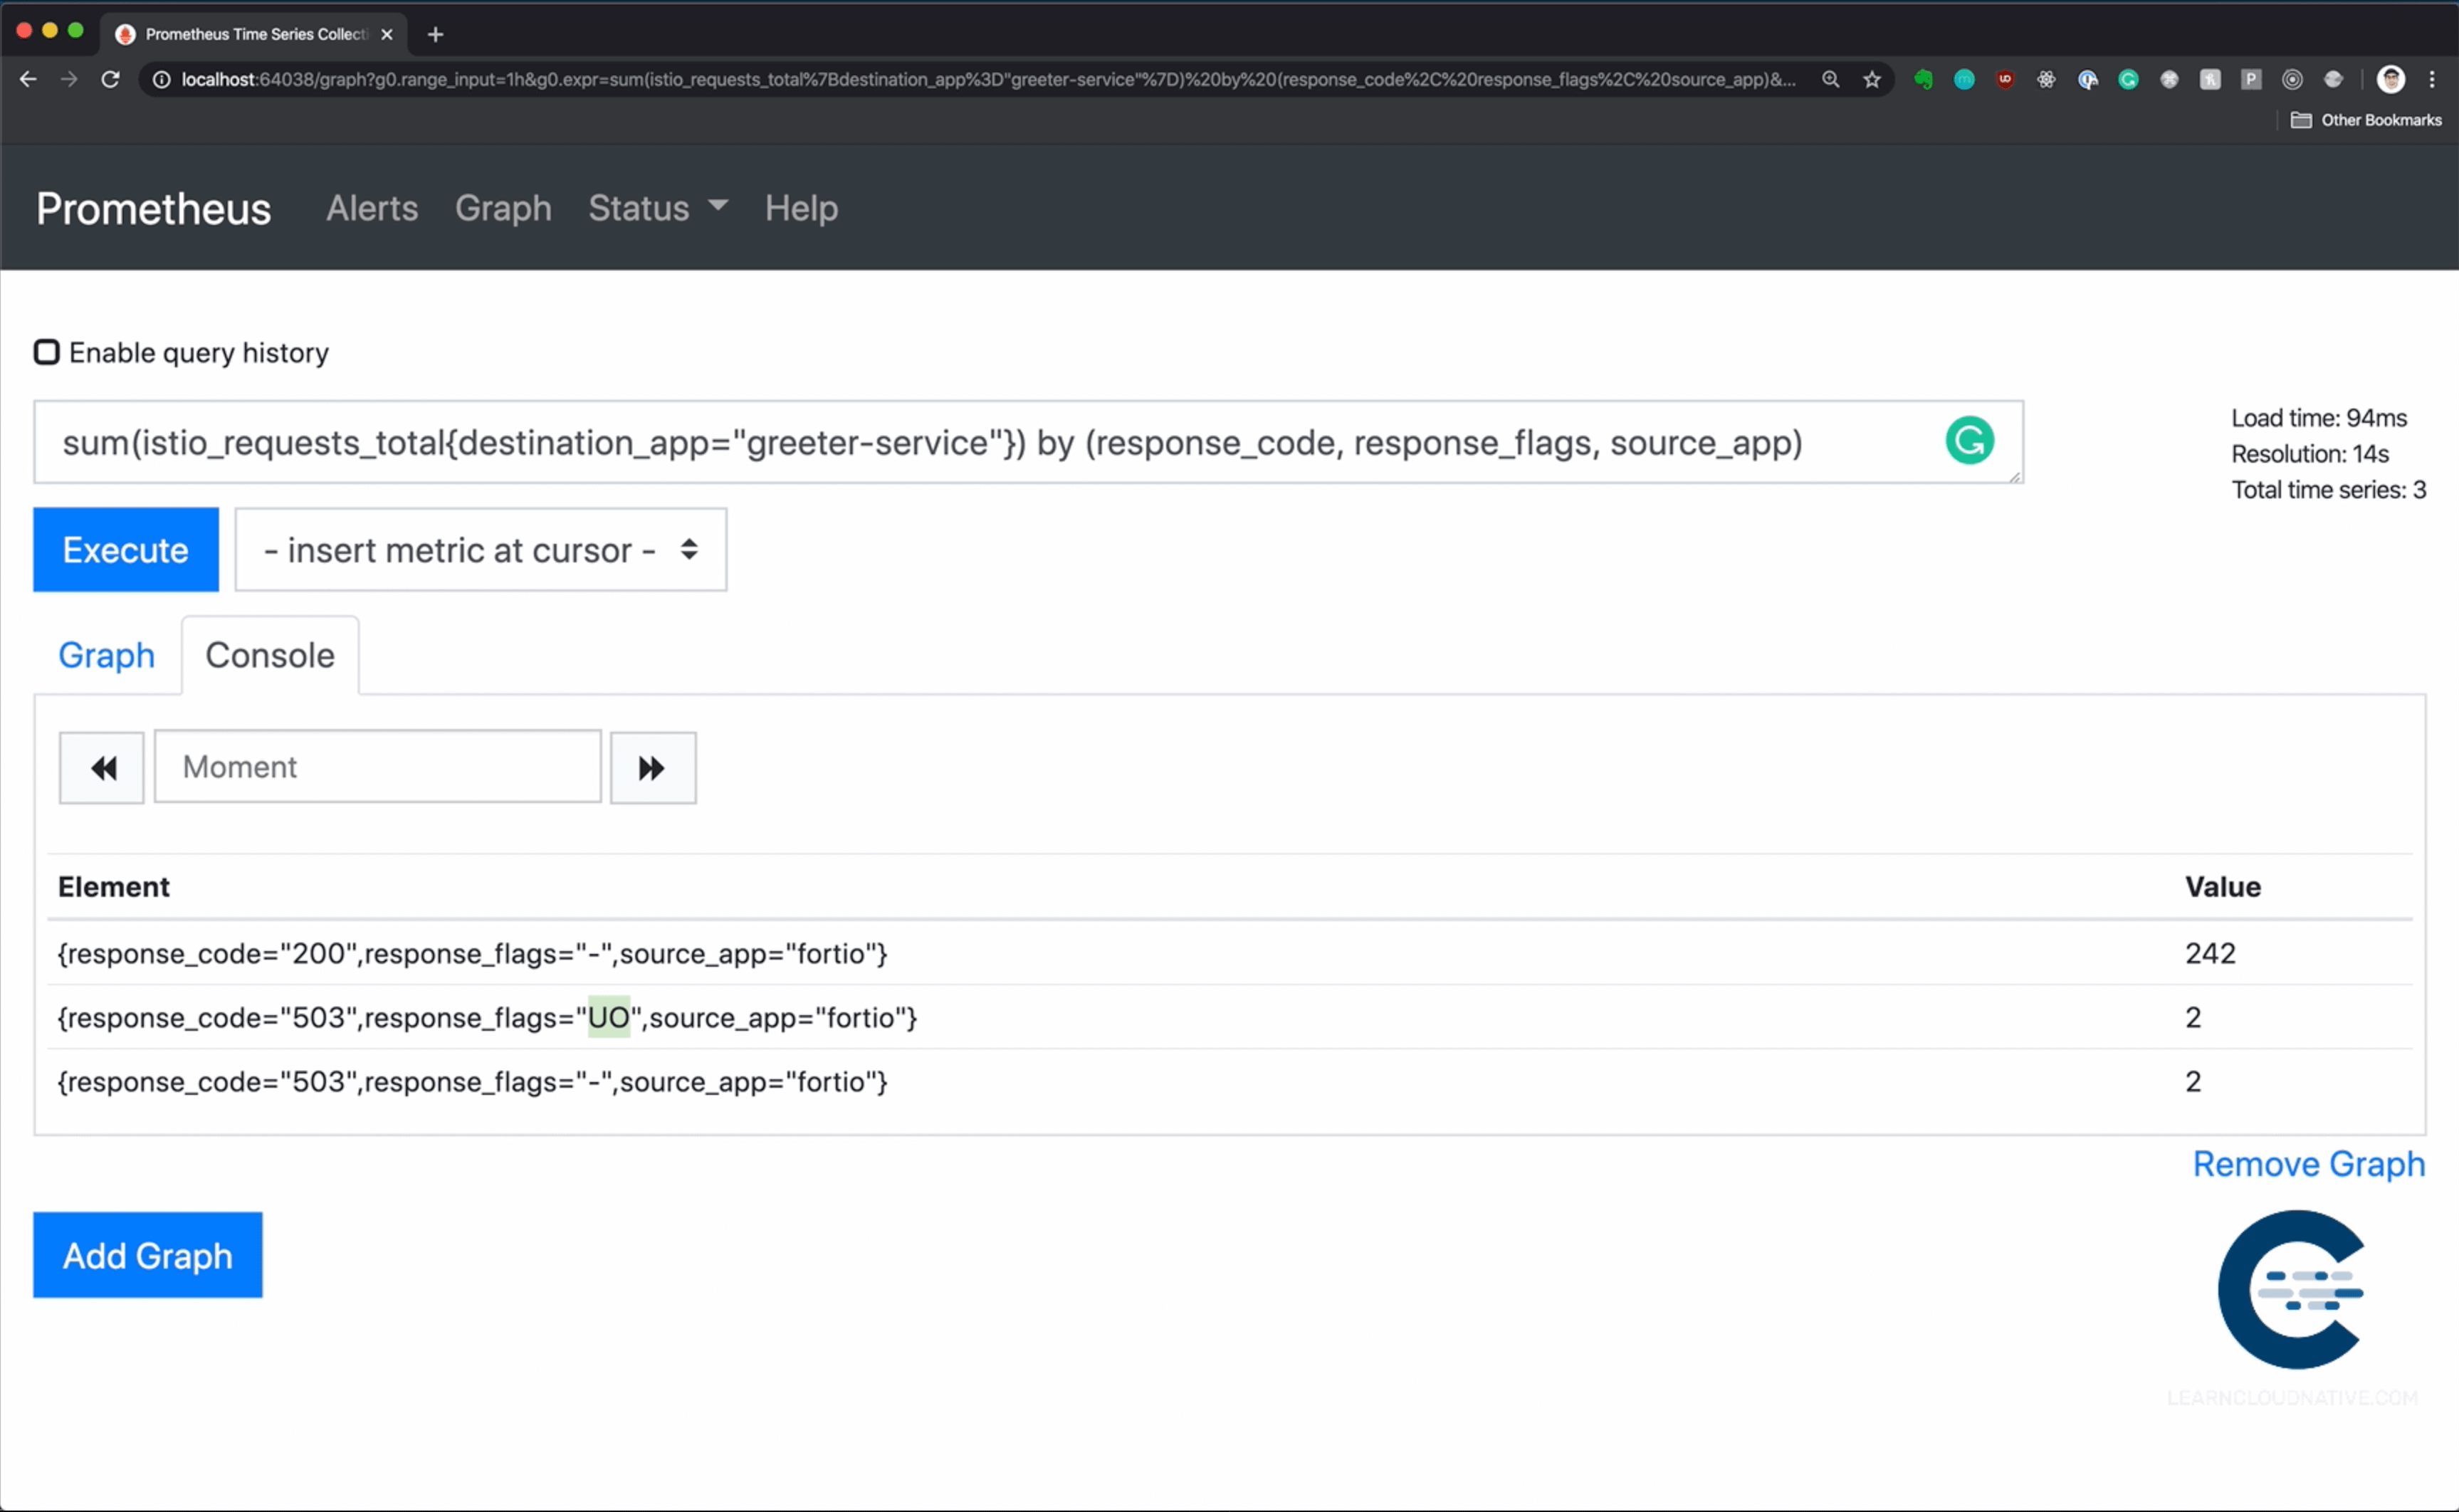Switch to the Graph tab
The height and width of the screenshot is (1512, 2459).
point(107,655)
